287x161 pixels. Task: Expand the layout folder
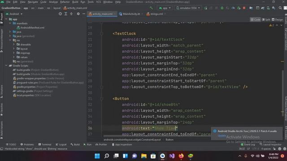click(14, 49)
